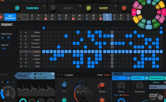This screenshot has height=102, width=166.
Task: Click the Master Compress knob
Action: pos(140,86)
